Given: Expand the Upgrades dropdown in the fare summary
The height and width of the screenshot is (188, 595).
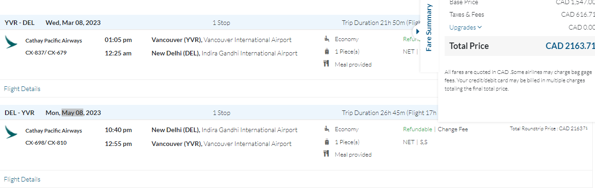Looking at the screenshot, I should pos(465,27).
